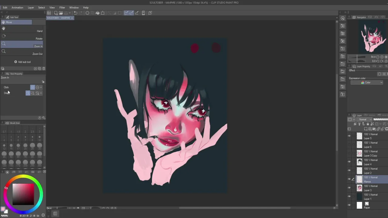388x218 pixels.
Task: Select zoom in mode for Click option
Action: pos(32,87)
